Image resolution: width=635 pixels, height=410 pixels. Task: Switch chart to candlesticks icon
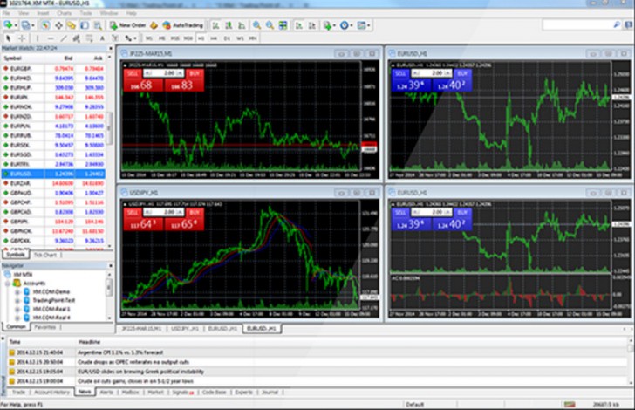pyautogui.click(x=229, y=25)
